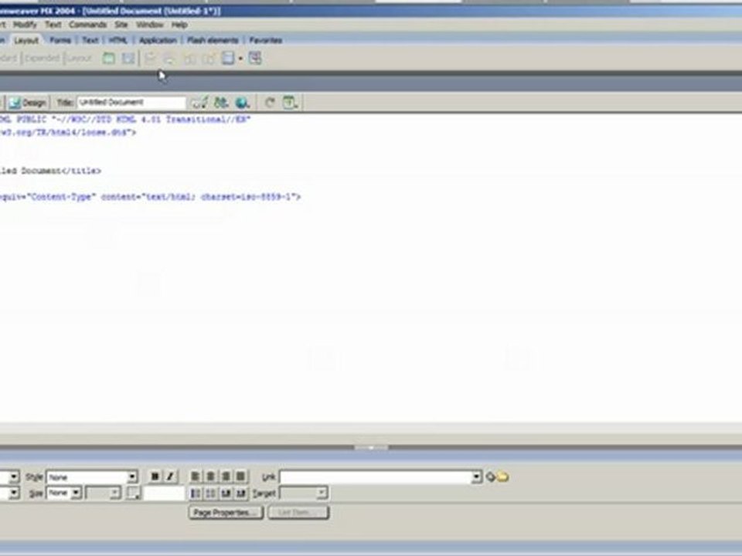Click the Text Outdent icon
This screenshot has height=556, width=742.
coord(226,493)
